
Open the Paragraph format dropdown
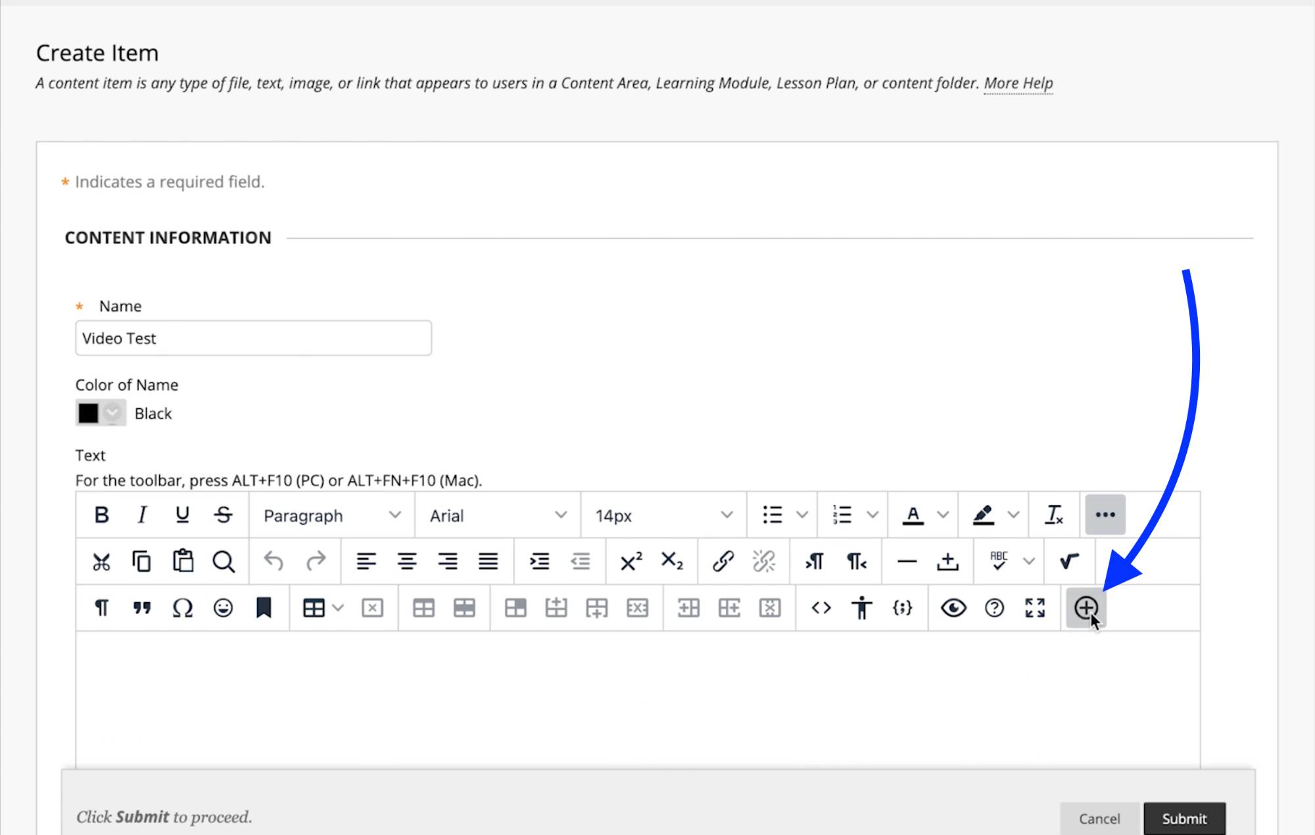tap(331, 515)
